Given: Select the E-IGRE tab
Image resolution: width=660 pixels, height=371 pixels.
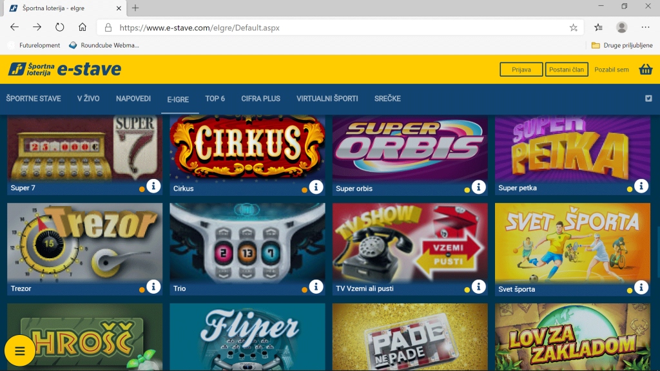Looking at the screenshot, I should tap(178, 100).
